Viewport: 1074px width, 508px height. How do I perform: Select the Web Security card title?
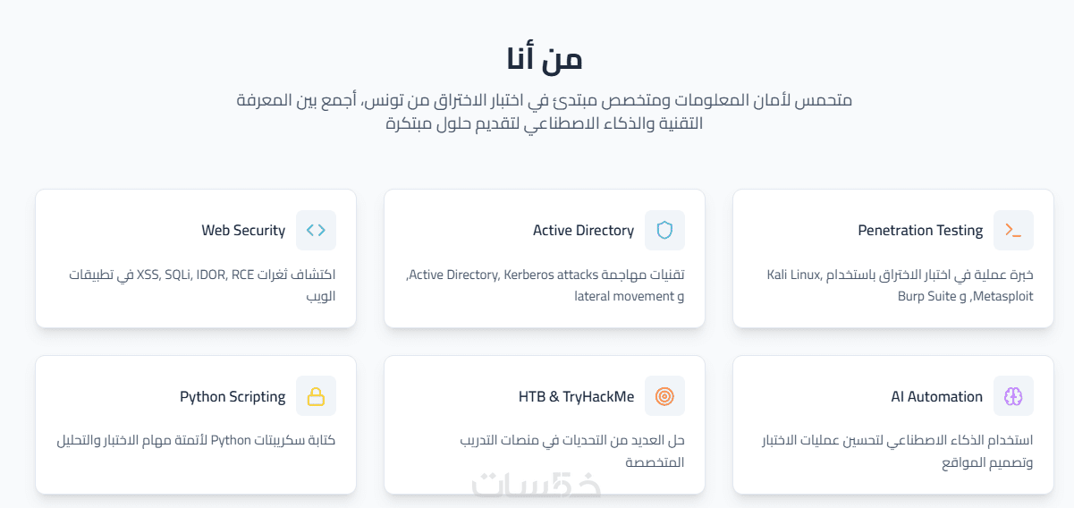coord(243,231)
